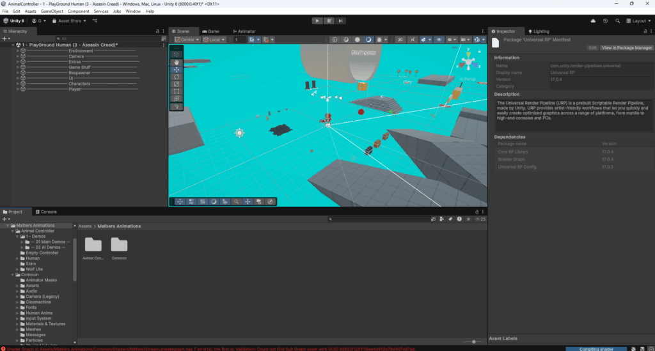Open the GameObject menu
Screen dimensions: 655x351
click(52, 12)
